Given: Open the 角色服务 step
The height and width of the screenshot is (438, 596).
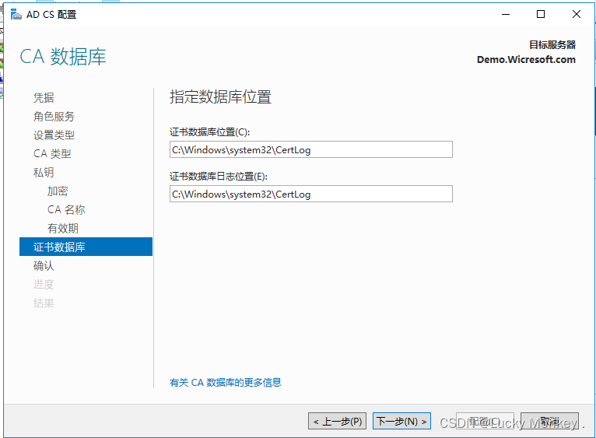Looking at the screenshot, I should (x=54, y=117).
